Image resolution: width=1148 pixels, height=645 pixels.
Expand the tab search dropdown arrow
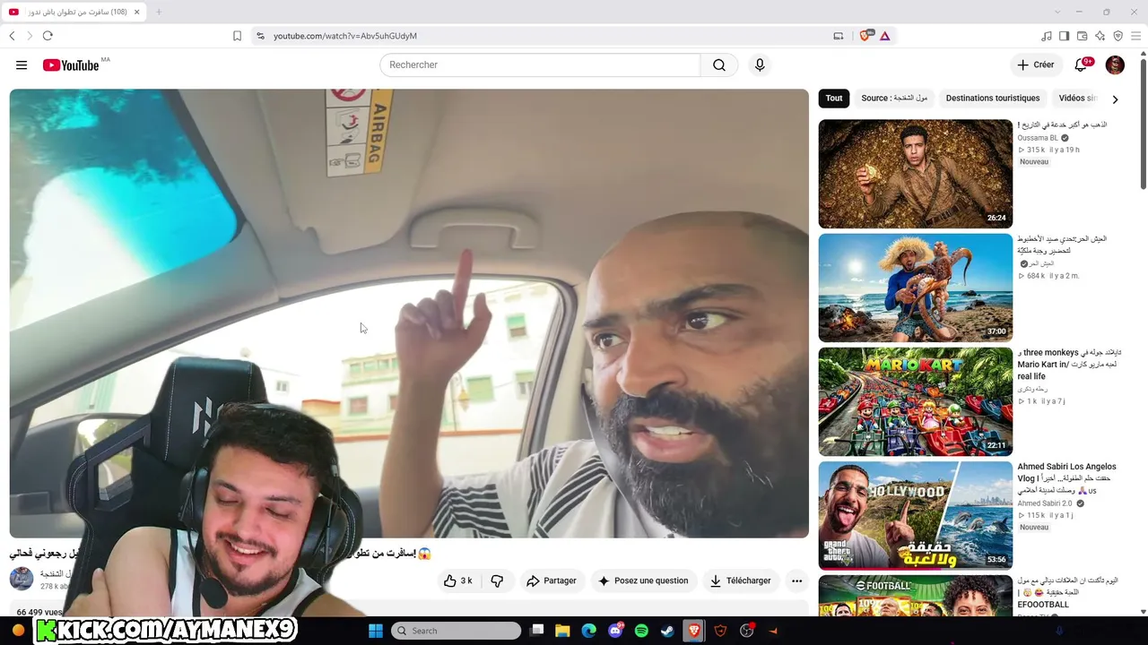pyautogui.click(x=1057, y=12)
